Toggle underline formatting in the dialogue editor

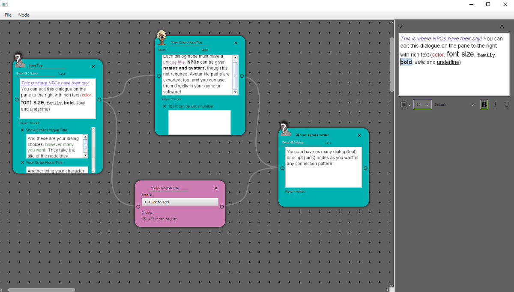(506, 104)
